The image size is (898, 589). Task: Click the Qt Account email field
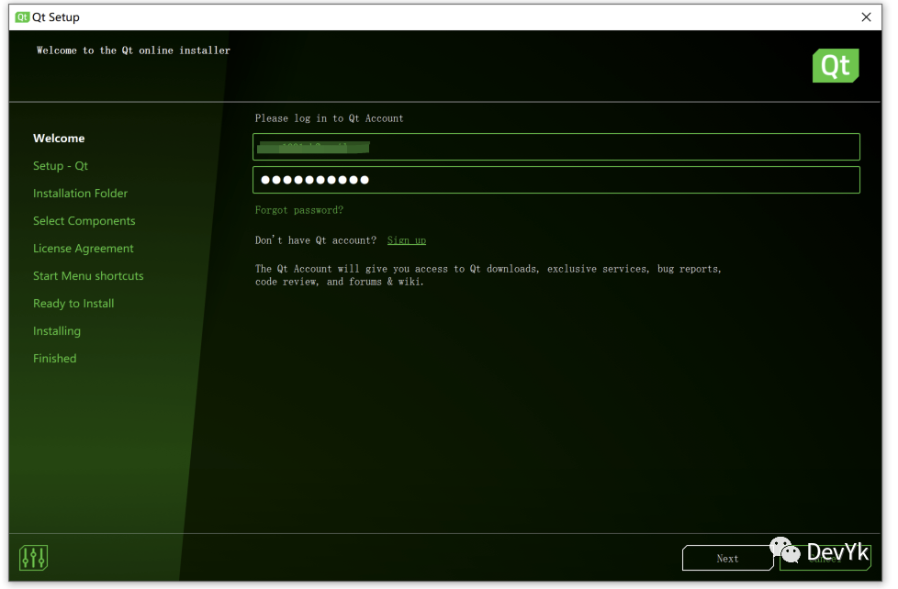click(x=556, y=147)
